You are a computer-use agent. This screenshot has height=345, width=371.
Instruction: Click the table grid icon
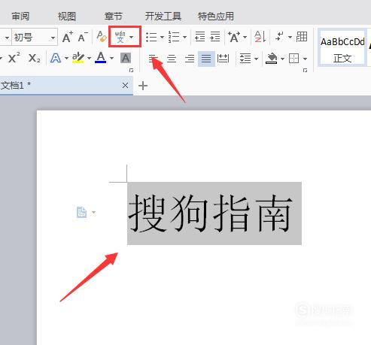(x=302, y=37)
